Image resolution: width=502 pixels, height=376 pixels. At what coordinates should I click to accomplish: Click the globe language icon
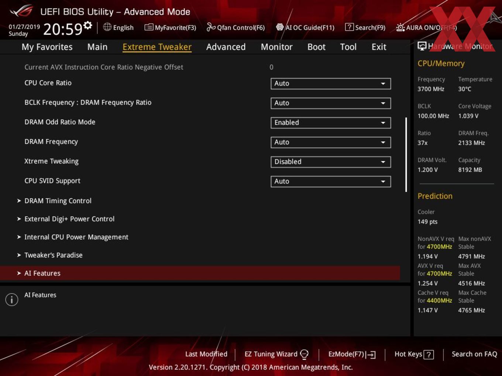tap(107, 27)
